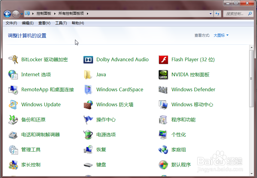Click the Windows Update icon
Screen dimensions: 257x178
click(x=13, y=104)
